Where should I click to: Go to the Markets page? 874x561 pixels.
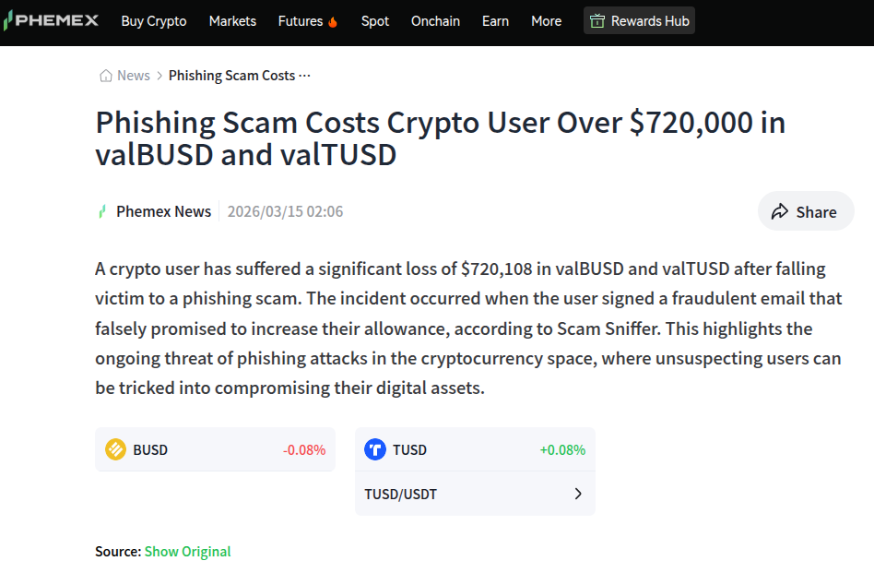click(232, 21)
